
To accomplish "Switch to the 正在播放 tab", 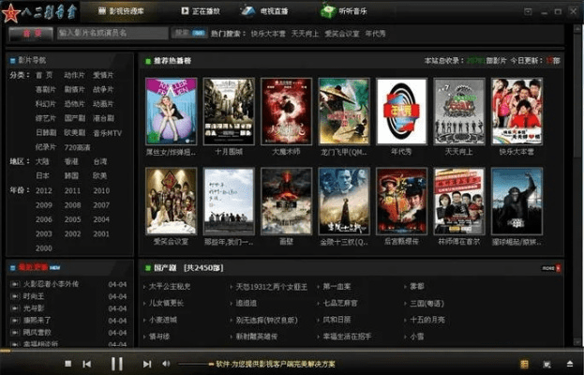I will point(203,10).
